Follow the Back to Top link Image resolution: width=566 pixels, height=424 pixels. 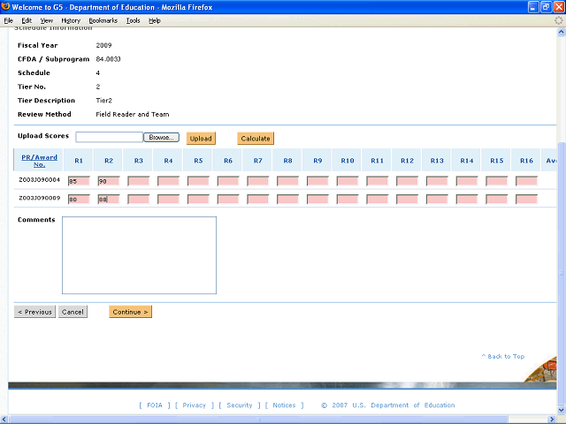[502, 357]
